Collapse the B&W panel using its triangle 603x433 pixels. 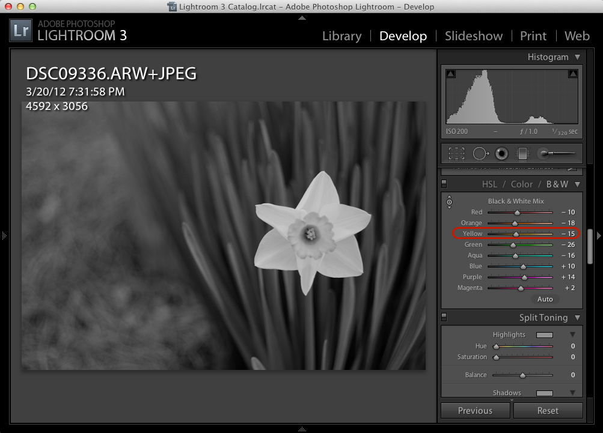coord(577,184)
